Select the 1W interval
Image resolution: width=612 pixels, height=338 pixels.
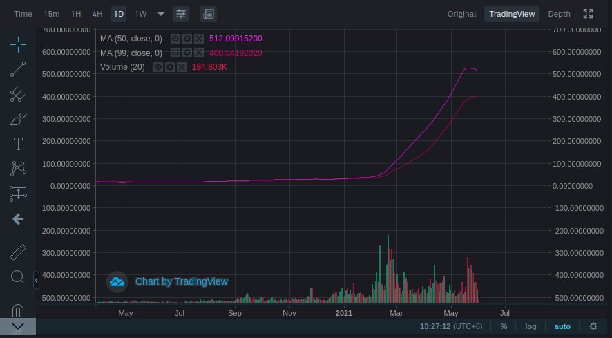click(140, 14)
